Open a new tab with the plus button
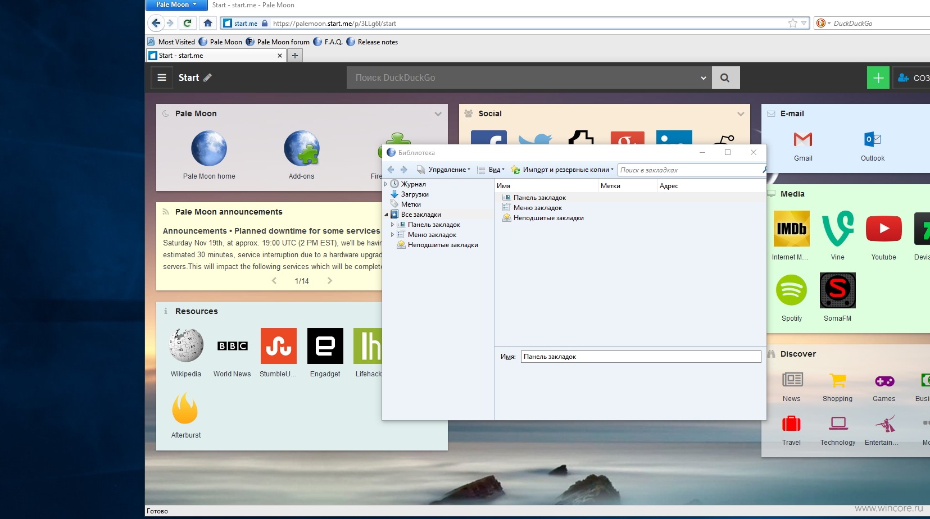930x519 pixels. pos(295,56)
